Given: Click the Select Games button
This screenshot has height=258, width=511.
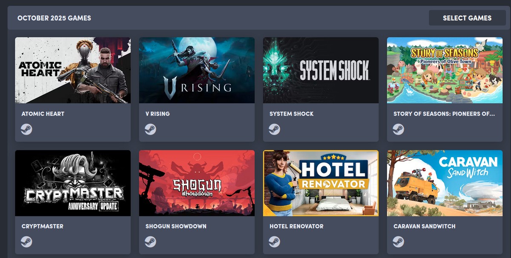Looking at the screenshot, I should click(467, 18).
